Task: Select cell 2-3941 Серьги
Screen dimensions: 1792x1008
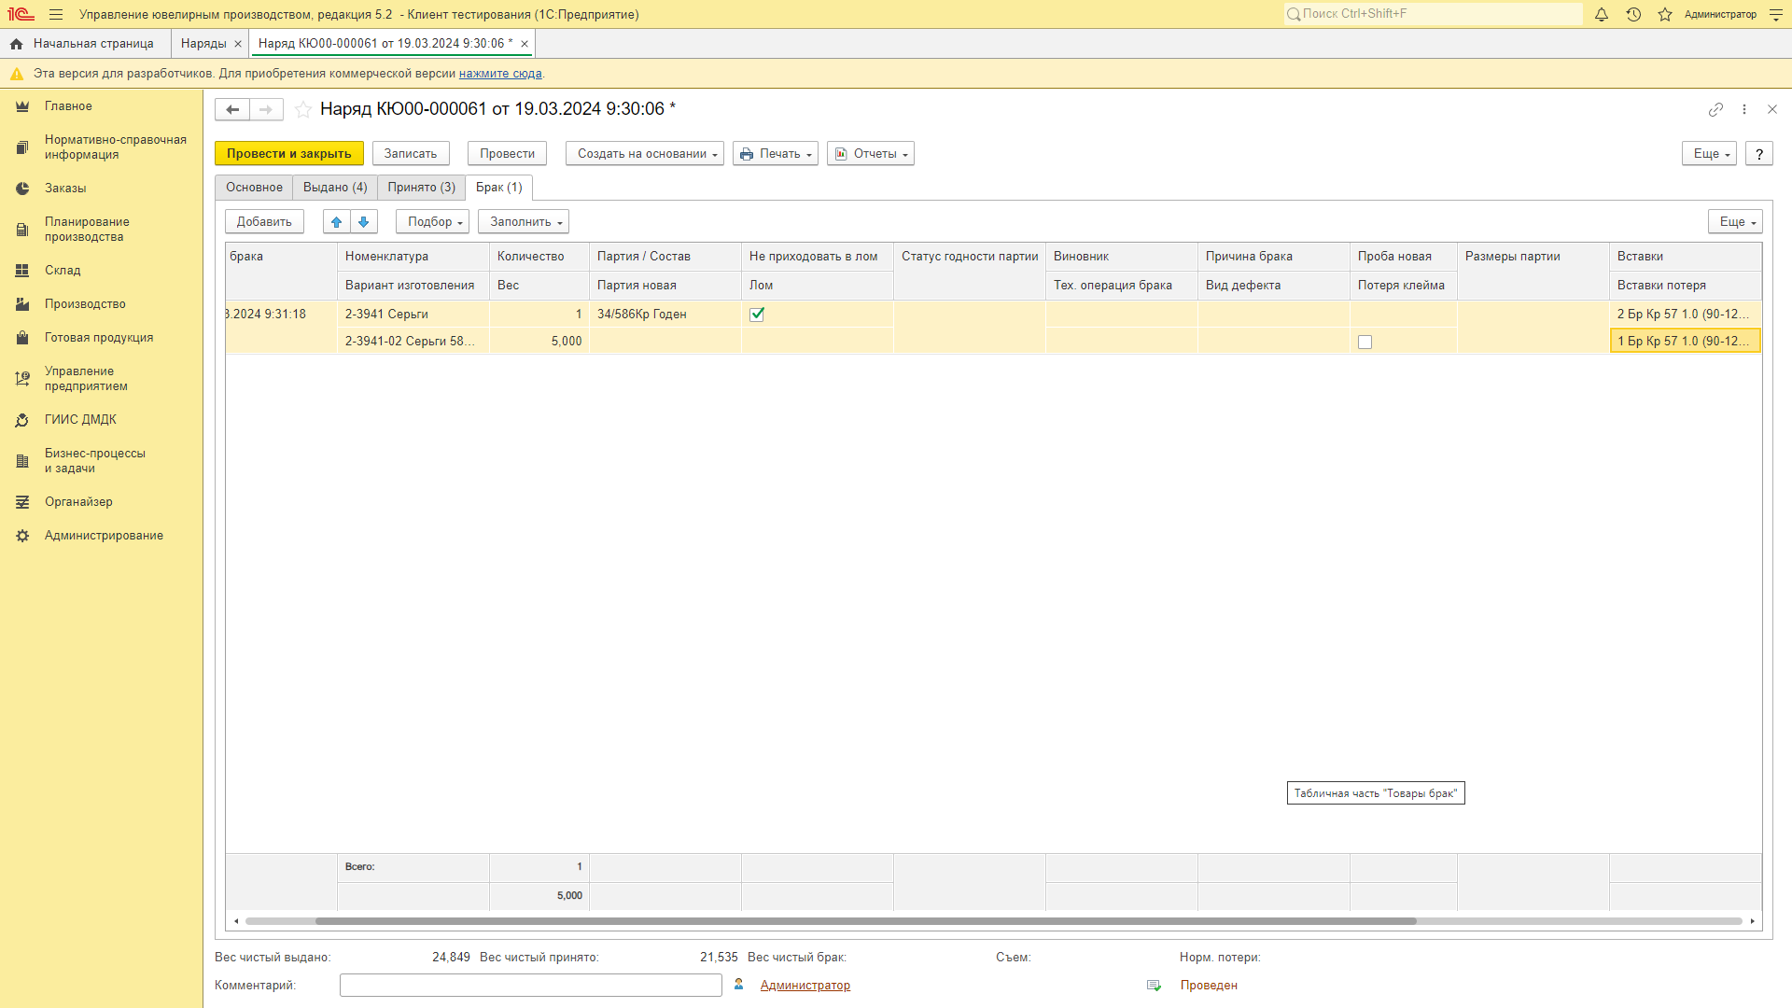Action: pyautogui.click(x=413, y=315)
